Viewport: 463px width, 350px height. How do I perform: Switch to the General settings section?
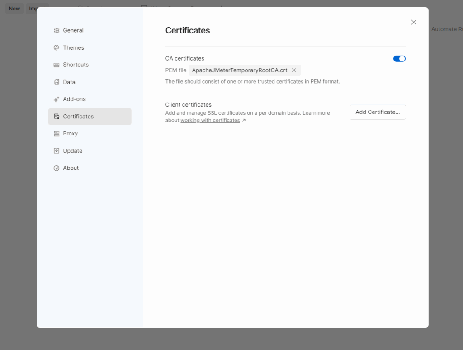75,30
